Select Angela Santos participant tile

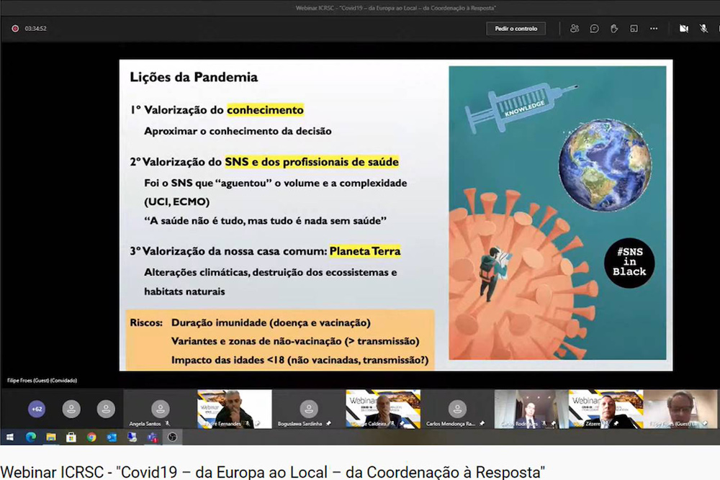tap(160, 410)
